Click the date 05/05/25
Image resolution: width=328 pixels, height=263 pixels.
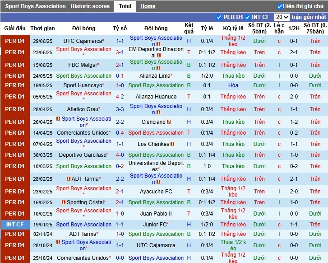pos(43,97)
